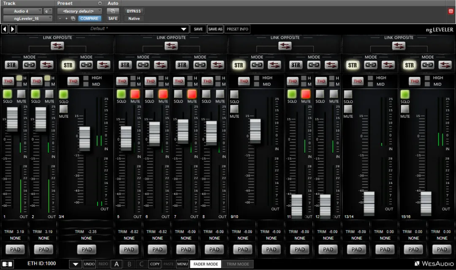Toggle SOLO on channel 15/16
The height and width of the screenshot is (270, 456).
[x=405, y=94]
